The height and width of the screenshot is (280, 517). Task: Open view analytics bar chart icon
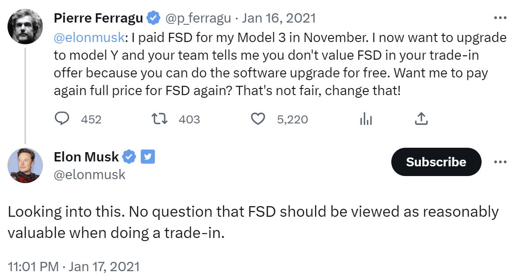[x=366, y=119]
